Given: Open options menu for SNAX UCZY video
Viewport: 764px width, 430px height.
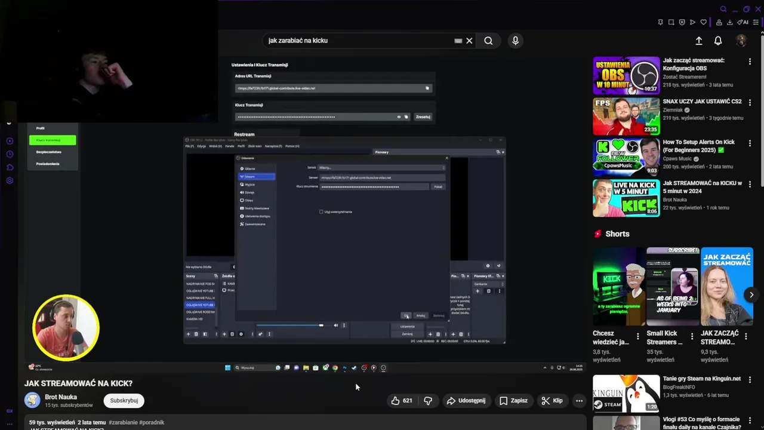Looking at the screenshot, I should point(750,102).
